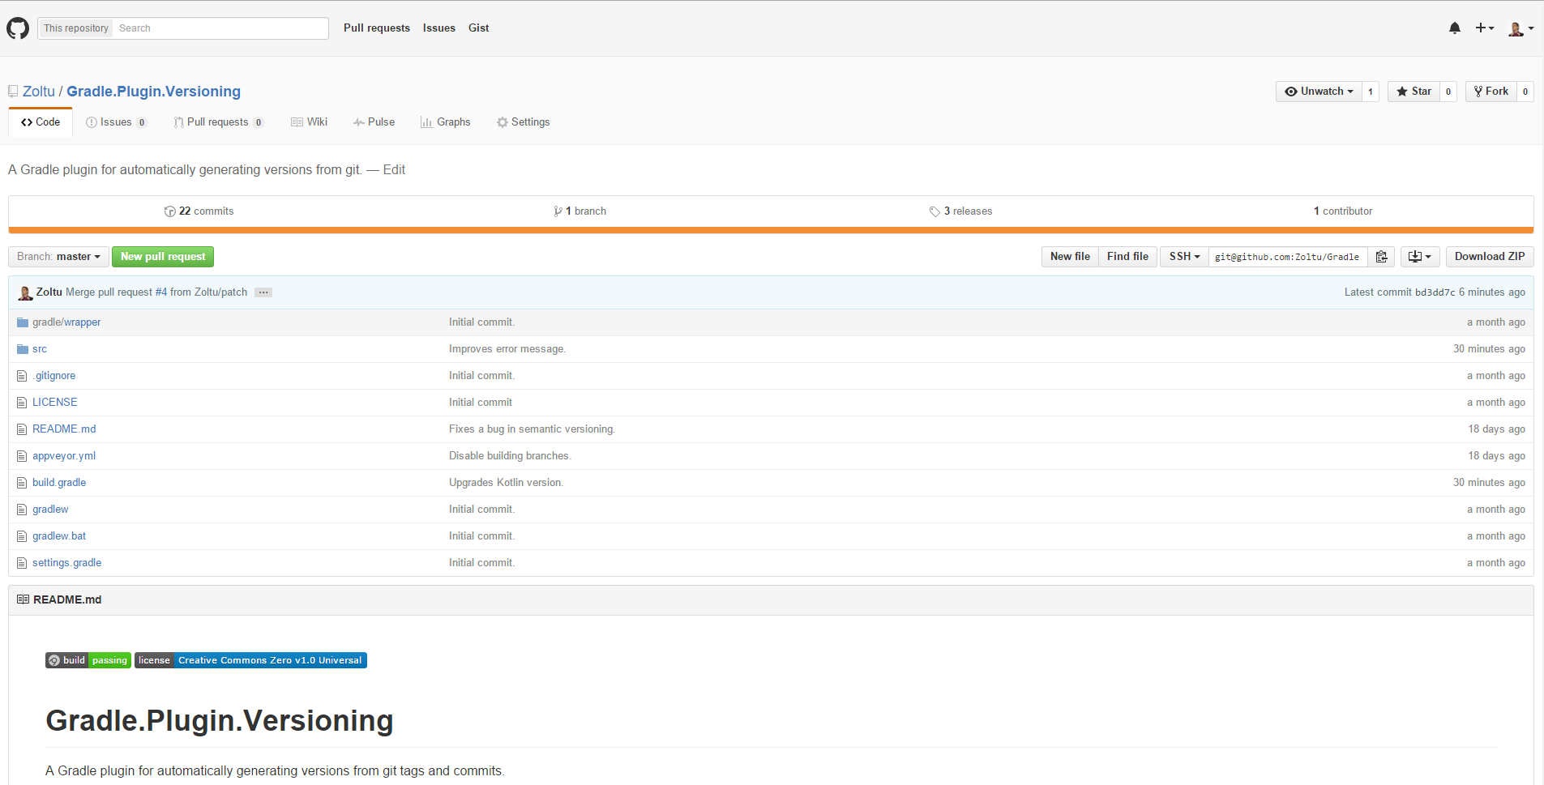Click the README.md header book icon

23,599
